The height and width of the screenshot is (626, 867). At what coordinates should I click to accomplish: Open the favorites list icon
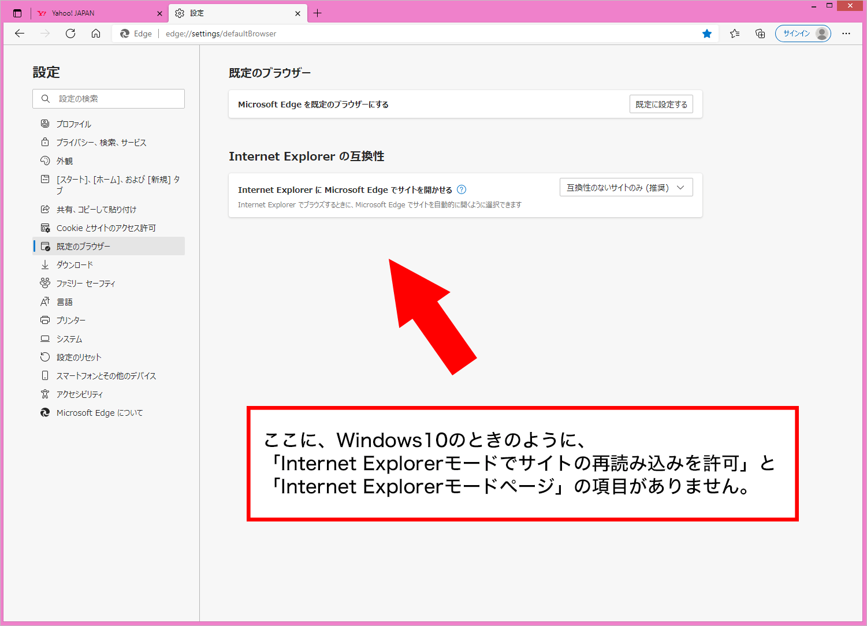(735, 33)
